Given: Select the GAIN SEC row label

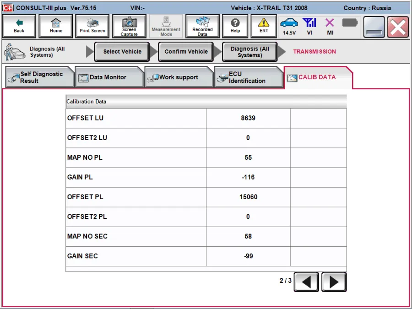Looking at the screenshot, I should [x=82, y=256].
